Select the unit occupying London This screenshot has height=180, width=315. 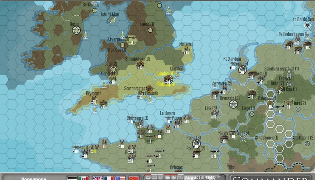click(x=169, y=79)
